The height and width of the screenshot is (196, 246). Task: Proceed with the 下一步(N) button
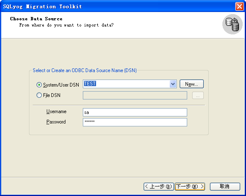[190, 186]
